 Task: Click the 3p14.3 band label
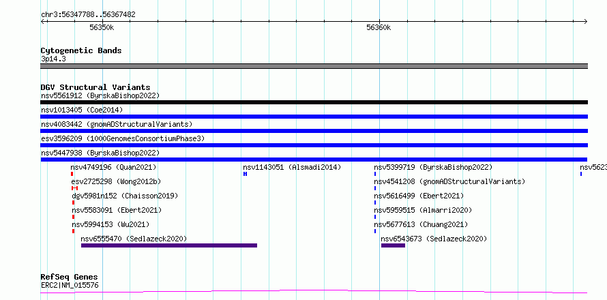coord(53,59)
